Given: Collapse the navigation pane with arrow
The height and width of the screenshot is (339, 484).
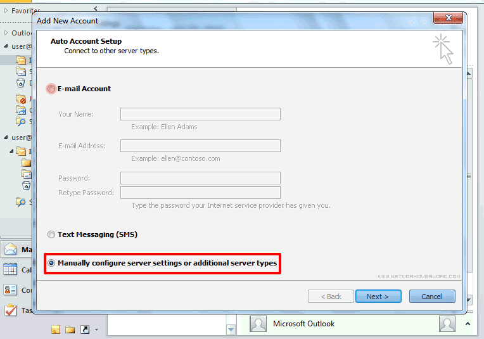Looking at the screenshot, I should pos(96,9).
